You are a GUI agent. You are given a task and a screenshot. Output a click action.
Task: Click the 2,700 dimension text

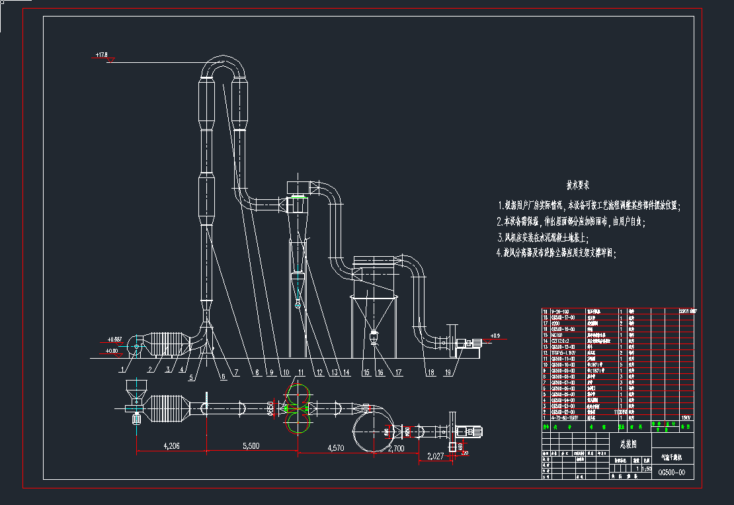396,448
